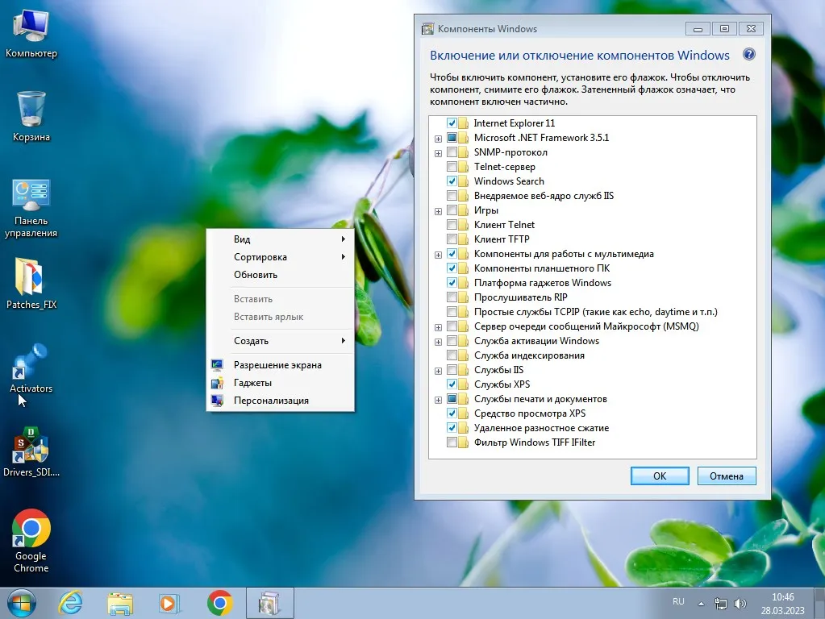825x619 pixels.
Task: Enable the Telnet-сервер checkbox
Action: point(452,167)
